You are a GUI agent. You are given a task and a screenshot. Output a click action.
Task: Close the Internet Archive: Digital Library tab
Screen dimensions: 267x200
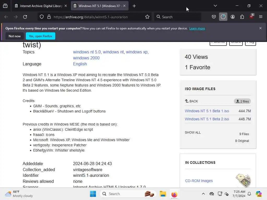point(66,6)
